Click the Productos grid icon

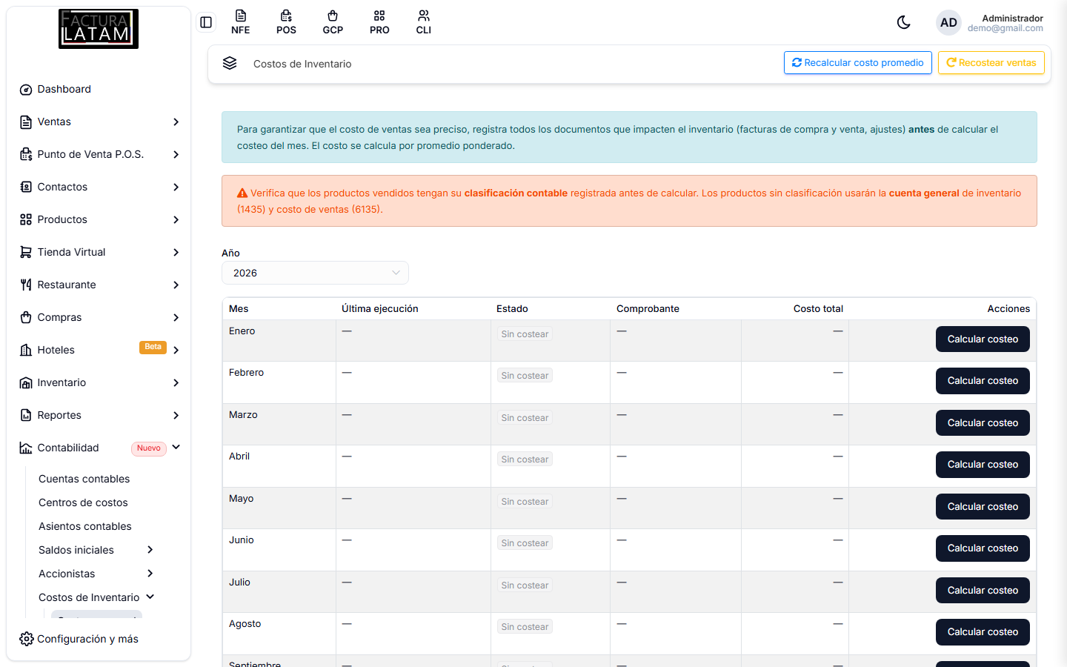point(26,219)
